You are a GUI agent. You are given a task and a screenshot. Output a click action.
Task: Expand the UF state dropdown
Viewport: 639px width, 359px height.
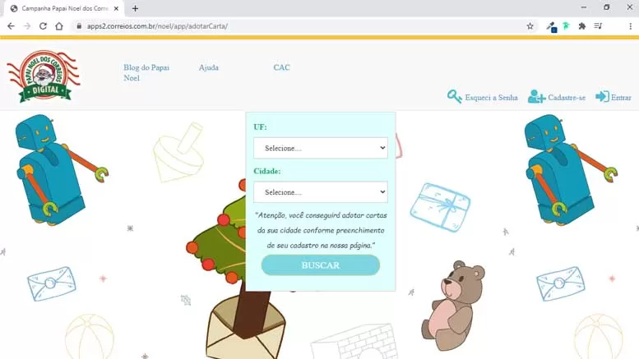click(x=320, y=148)
